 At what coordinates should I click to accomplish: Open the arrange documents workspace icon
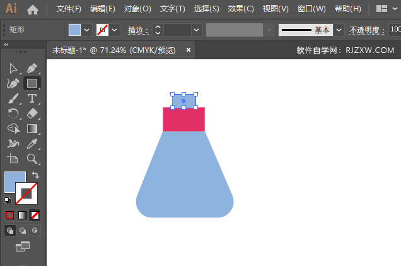pos(381,9)
